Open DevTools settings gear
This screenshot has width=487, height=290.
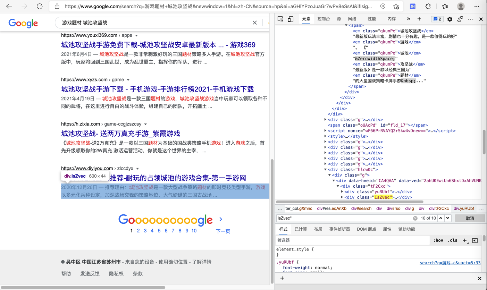click(x=450, y=19)
